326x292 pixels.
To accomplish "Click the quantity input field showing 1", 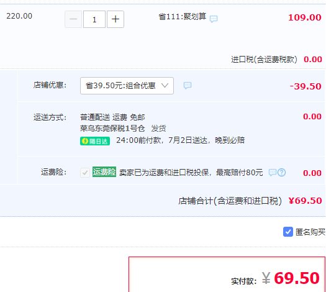I will pyautogui.click(x=94, y=19).
